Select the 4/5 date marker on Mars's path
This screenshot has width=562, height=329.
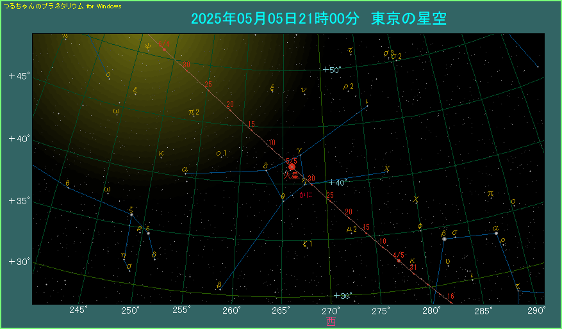pyautogui.click(x=399, y=261)
